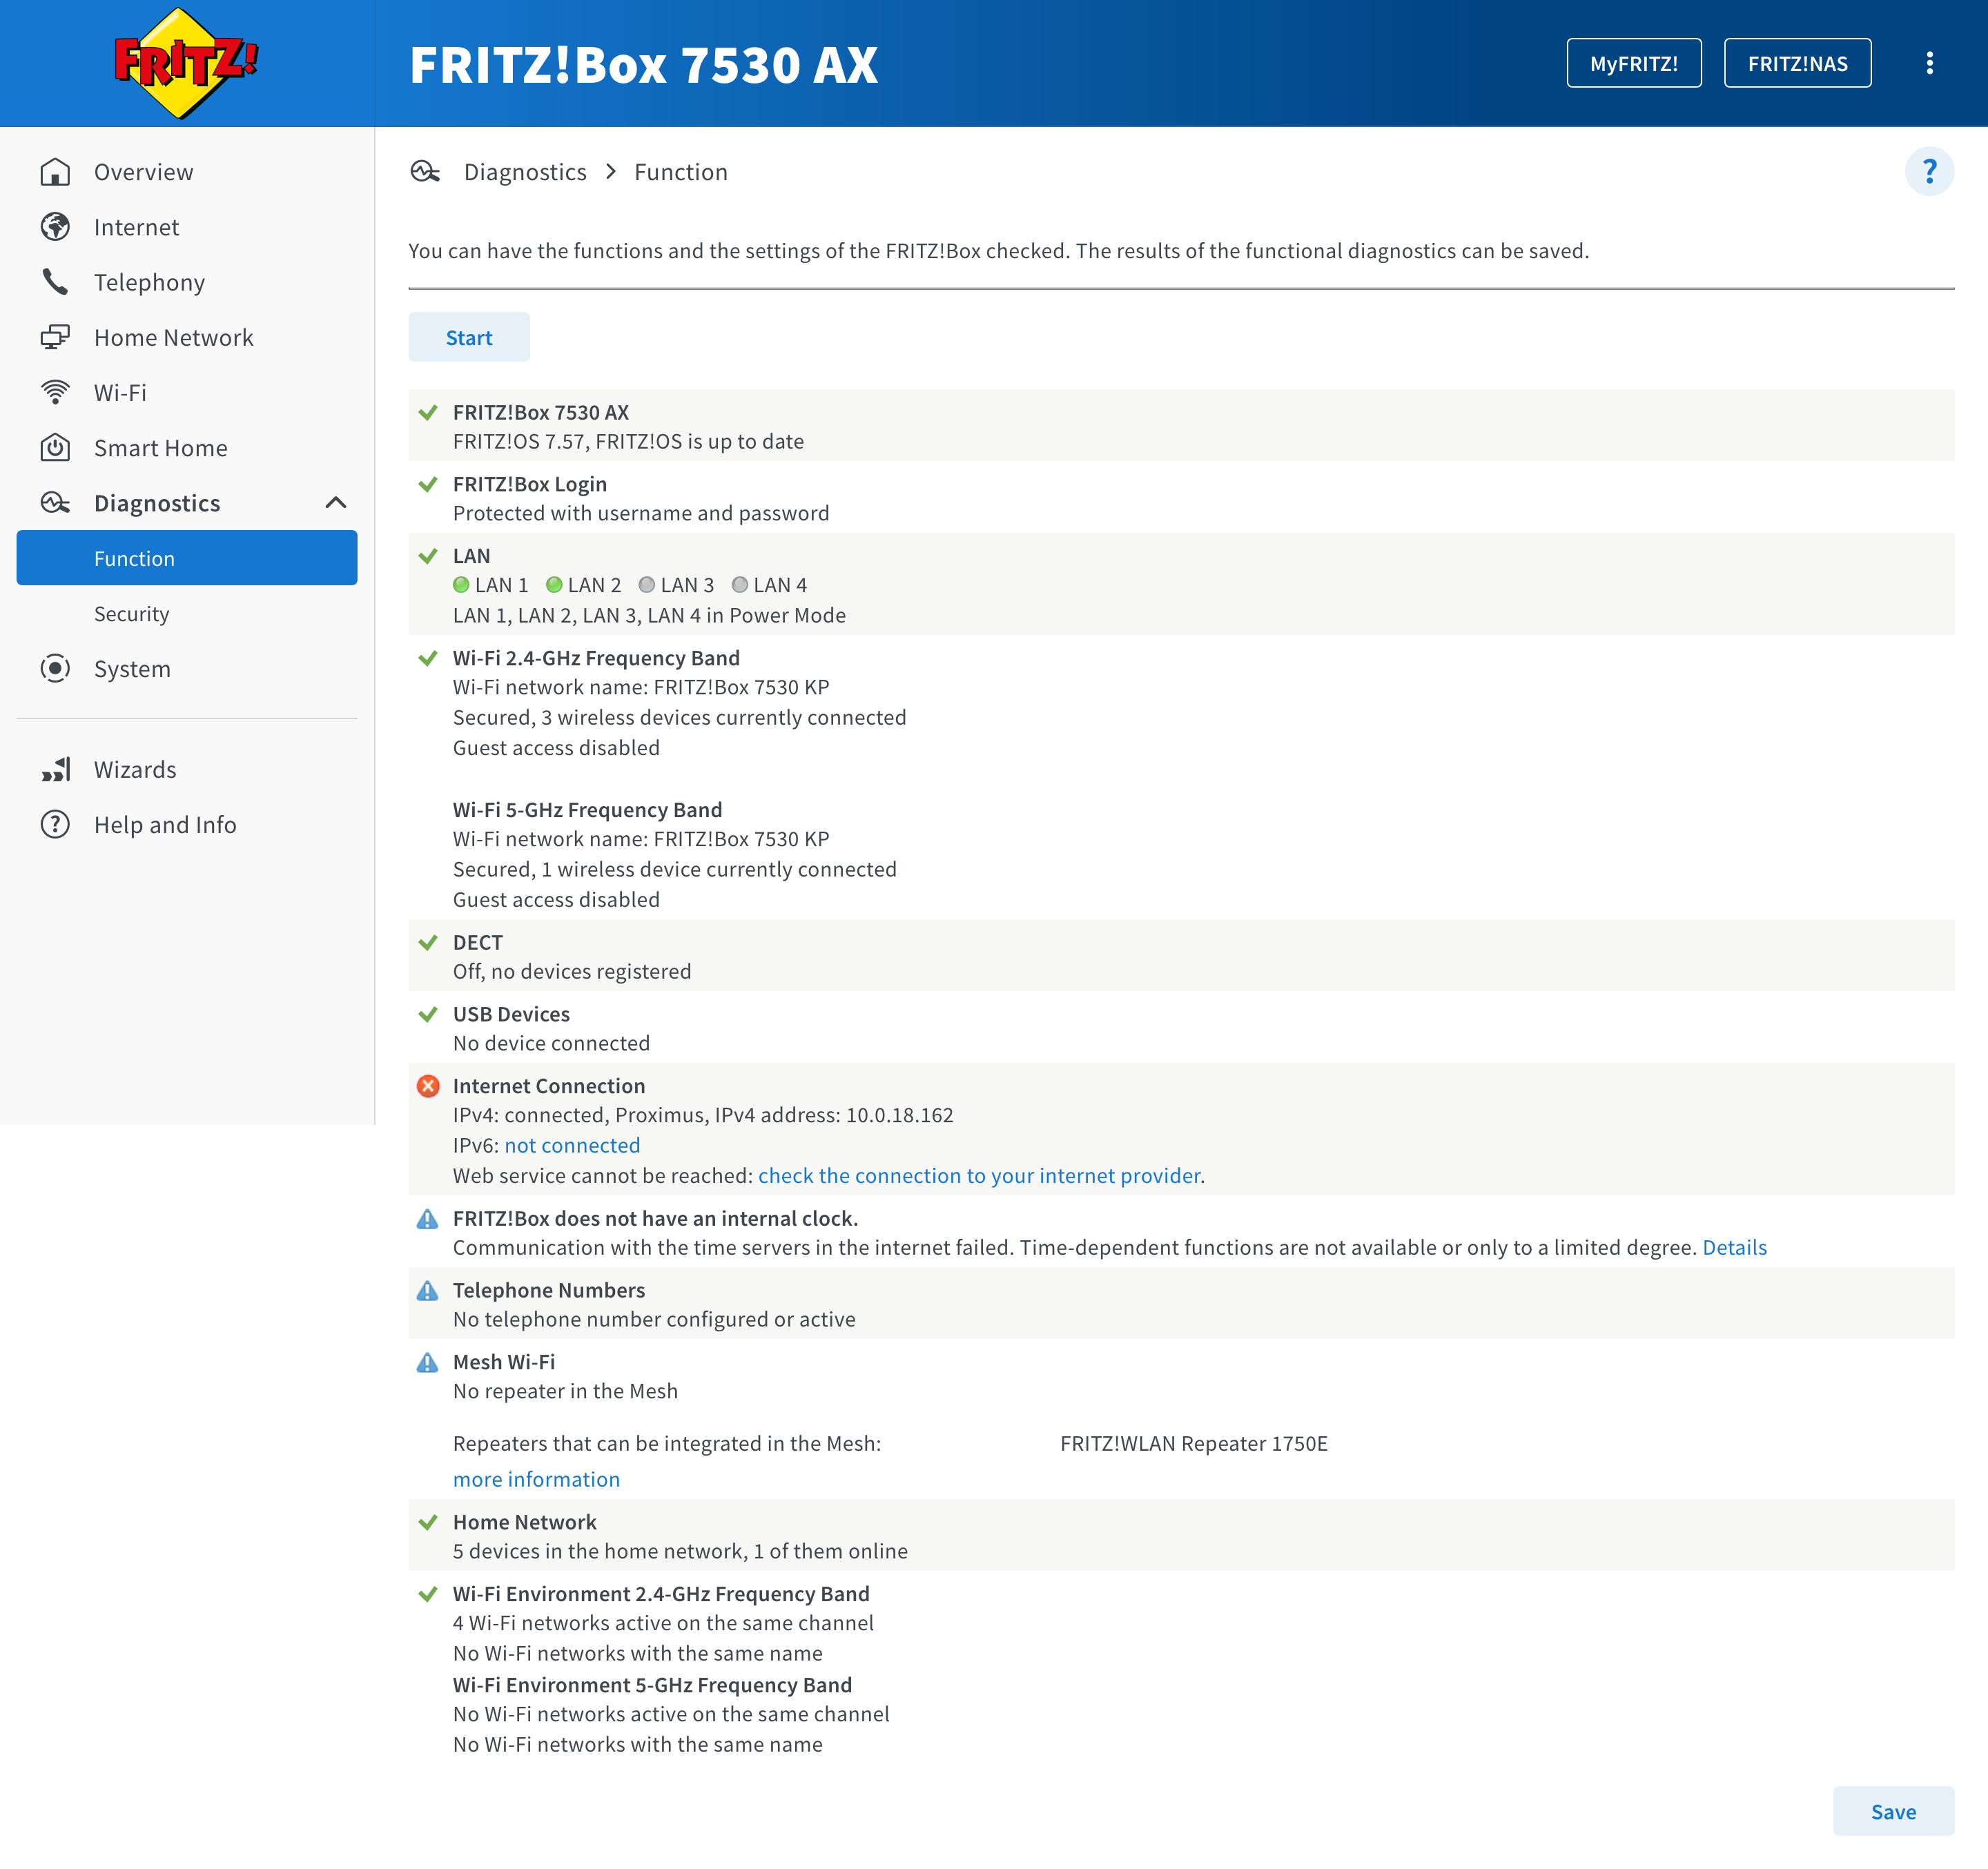Open 'more information' about Mesh repeaters

(x=536, y=1479)
